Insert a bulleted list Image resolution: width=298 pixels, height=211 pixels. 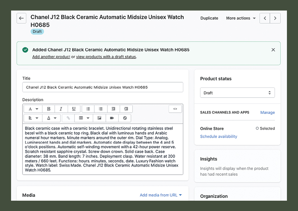coord(88,109)
